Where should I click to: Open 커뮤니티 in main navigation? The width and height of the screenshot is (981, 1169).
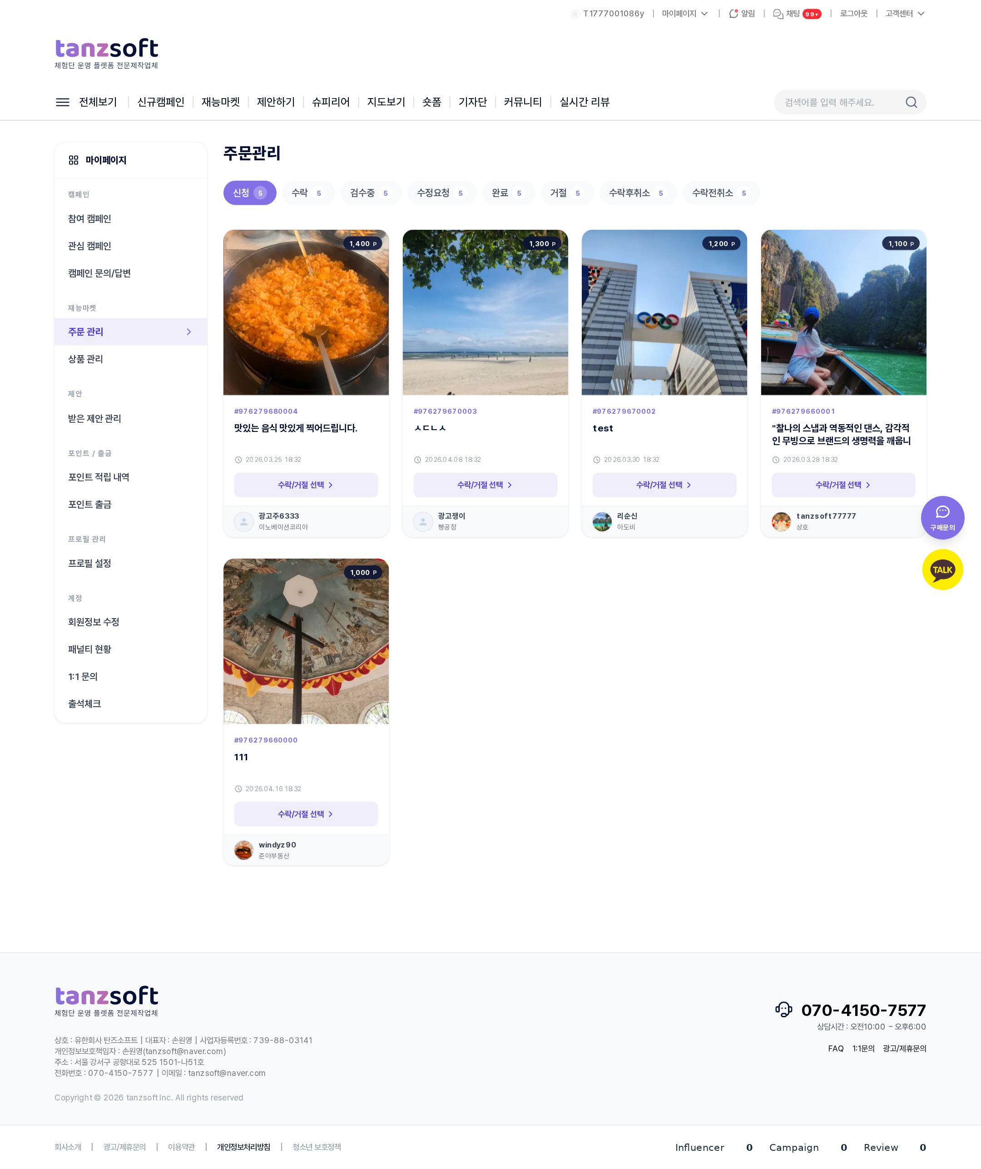click(522, 102)
